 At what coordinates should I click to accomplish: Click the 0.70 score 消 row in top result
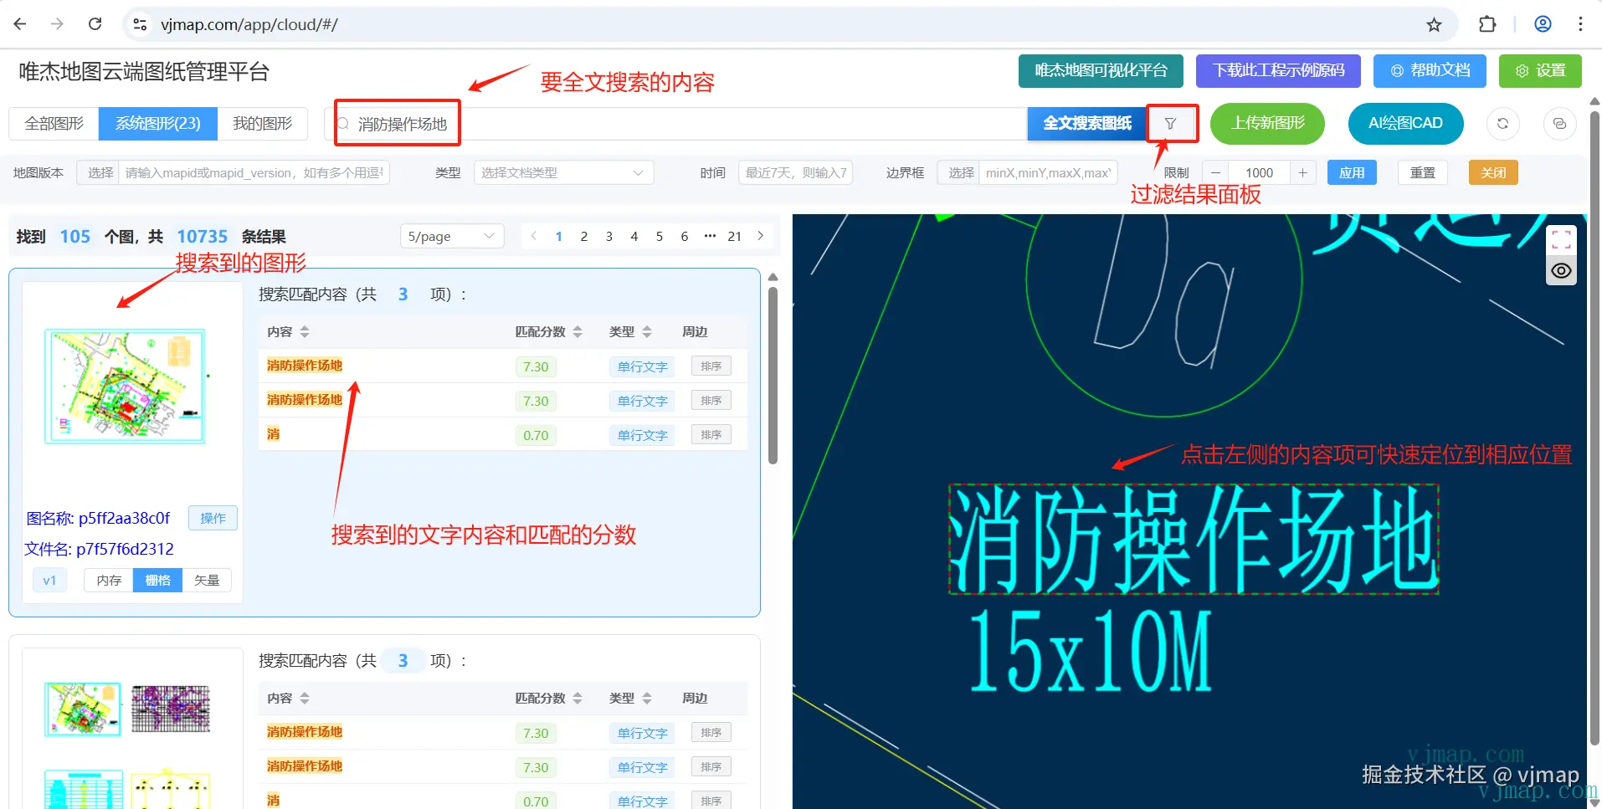503,435
